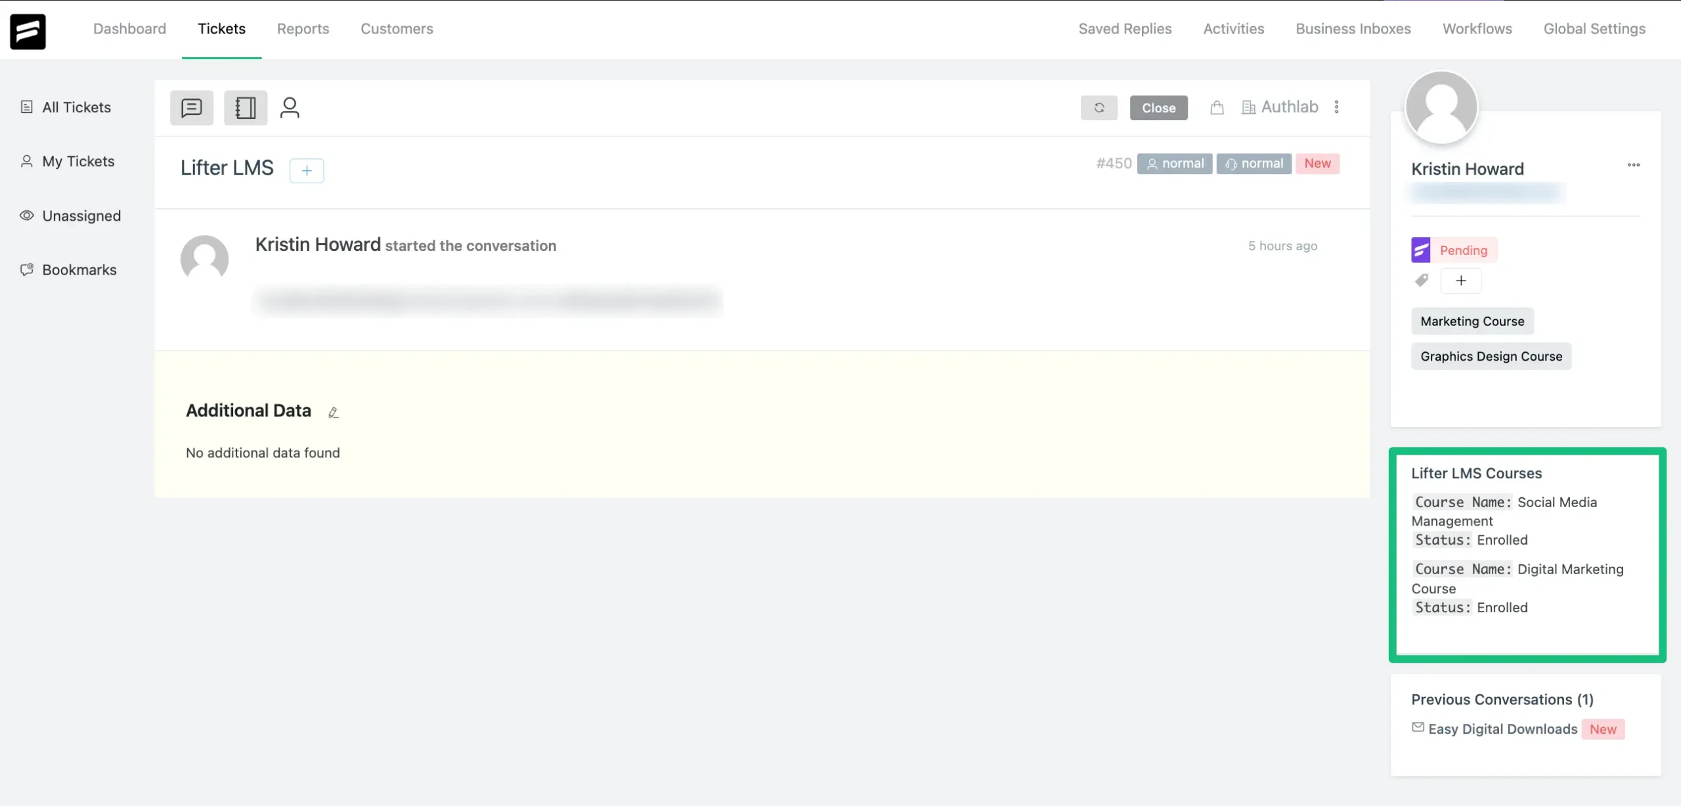Toggle the conversation view icon

click(192, 108)
